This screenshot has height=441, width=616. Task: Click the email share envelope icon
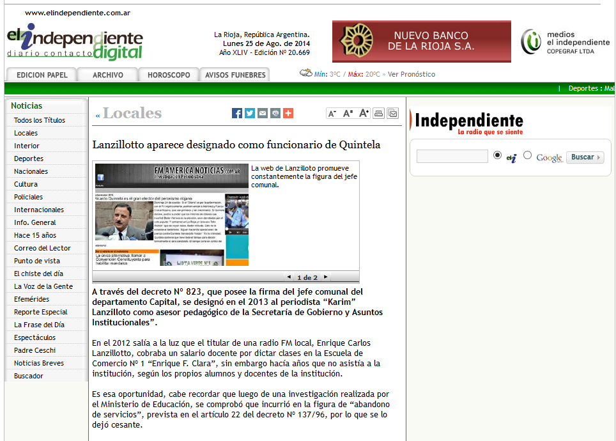(x=263, y=113)
